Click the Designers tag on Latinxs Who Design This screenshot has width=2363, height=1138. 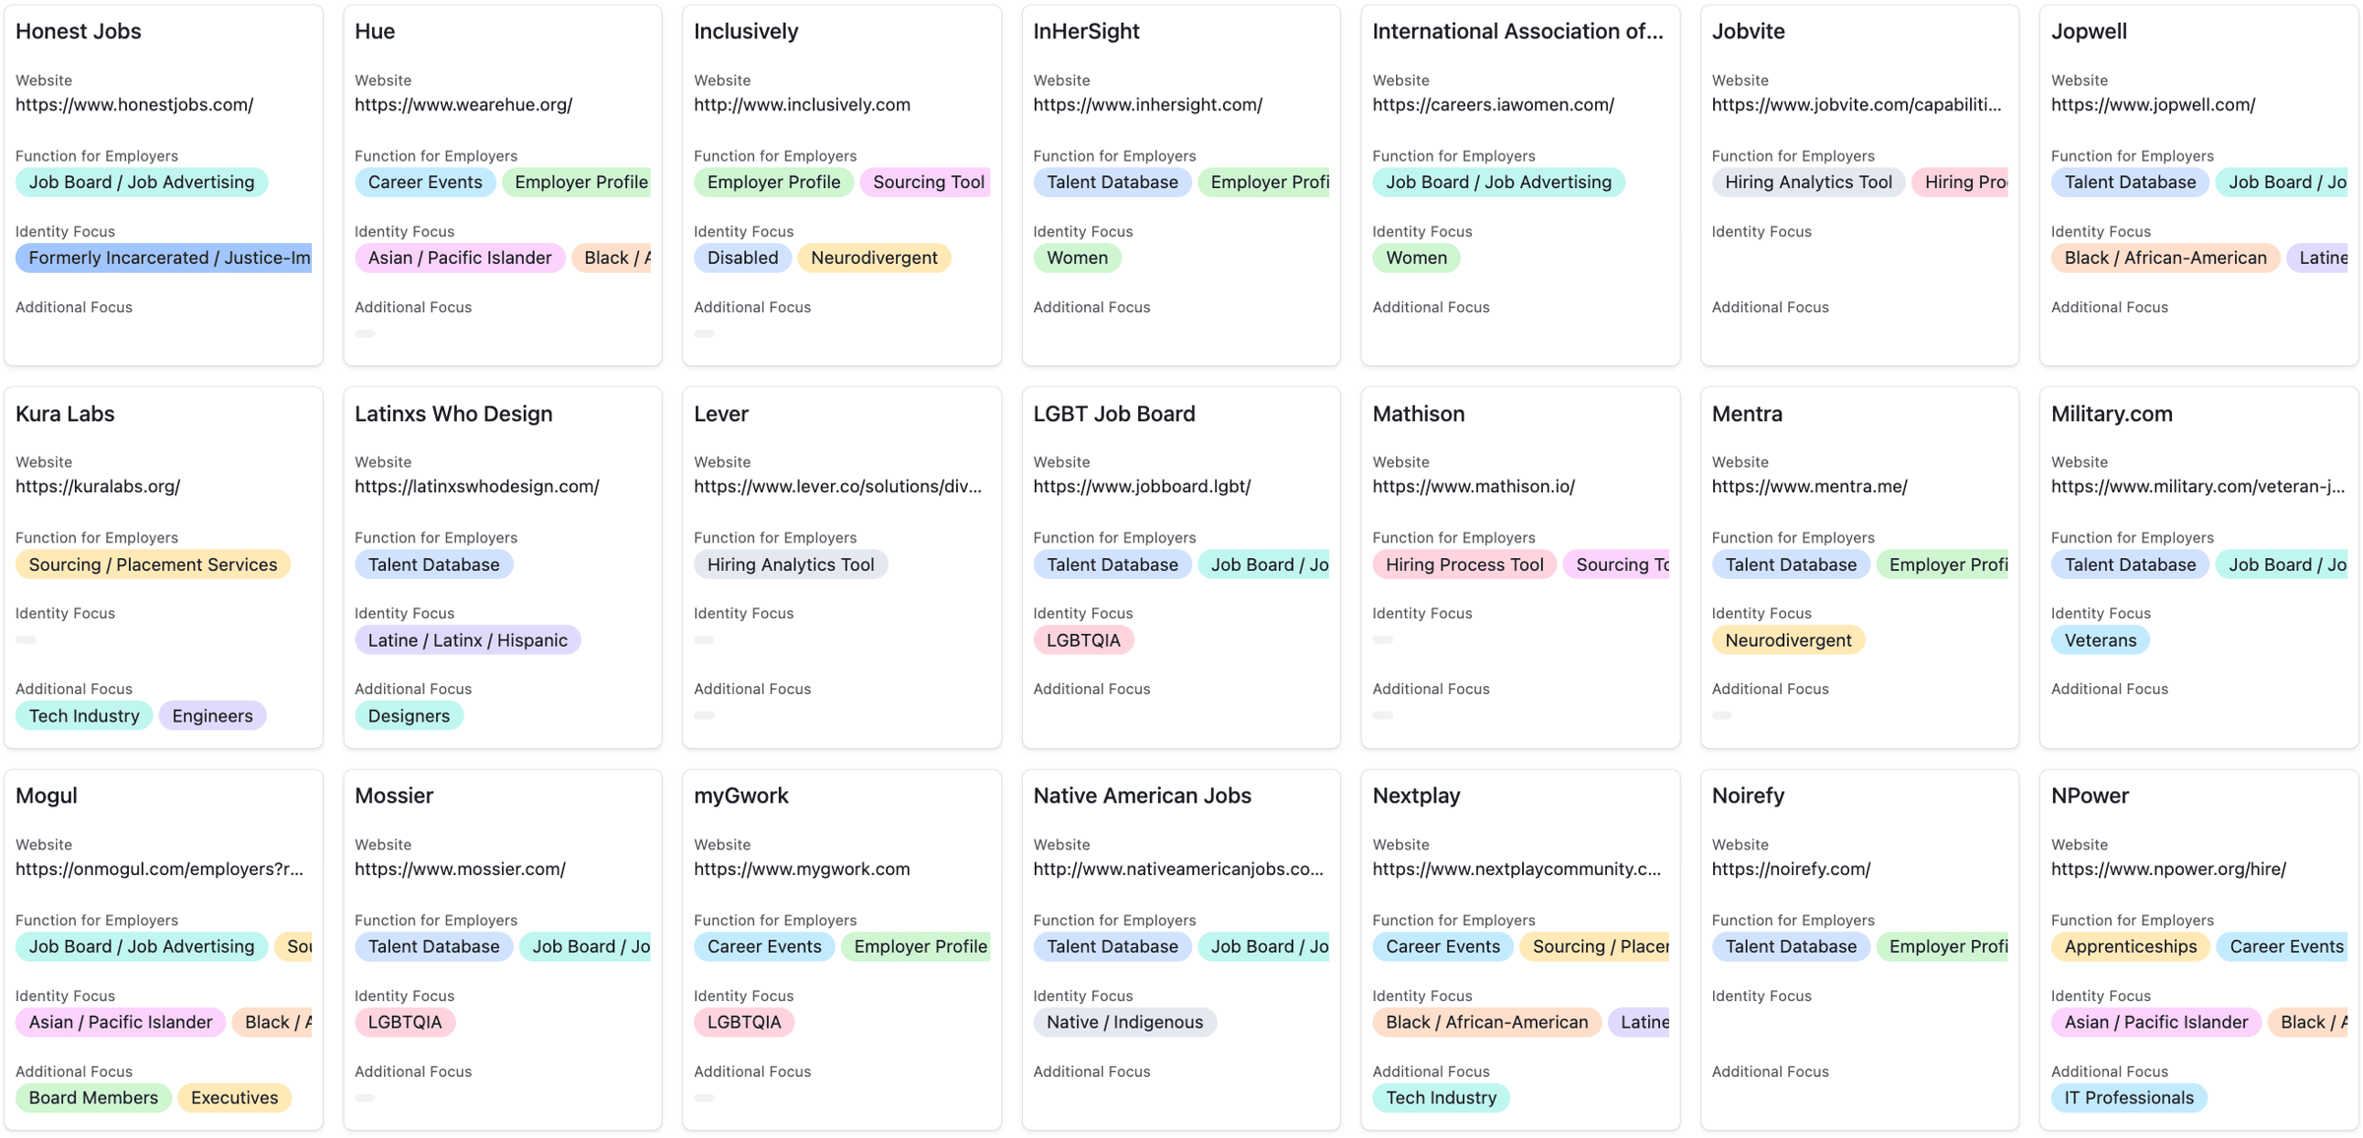(409, 716)
